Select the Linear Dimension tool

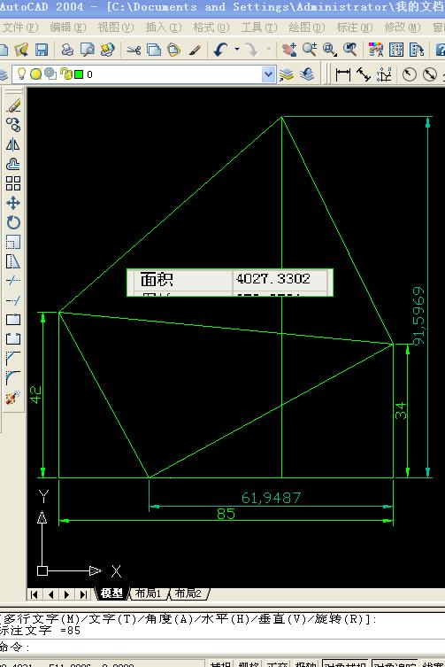click(x=342, y=74)
